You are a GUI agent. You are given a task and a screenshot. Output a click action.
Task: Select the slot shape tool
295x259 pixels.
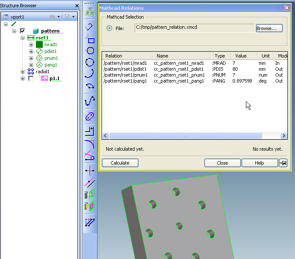pyautogui.click(x=90, y=116)
